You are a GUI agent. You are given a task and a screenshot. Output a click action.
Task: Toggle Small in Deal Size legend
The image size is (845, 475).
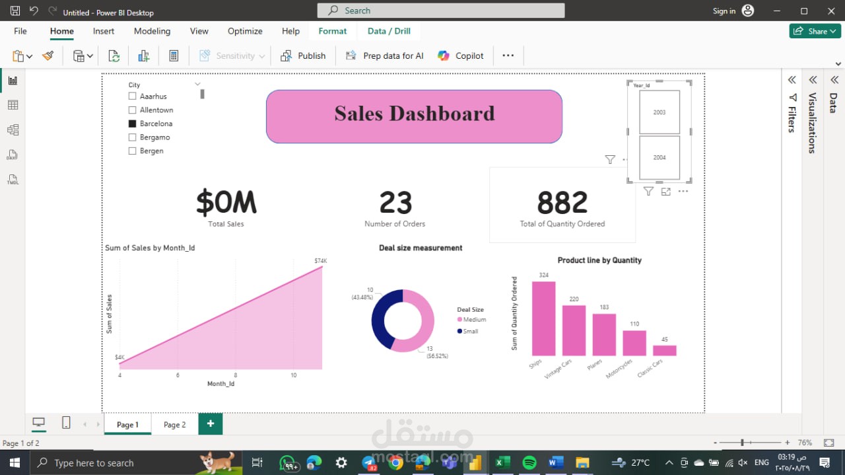(467, 331)
